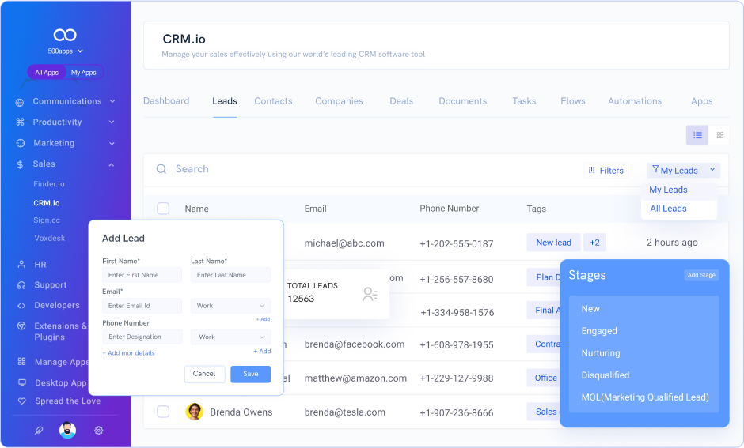Image resolution: width=744 pixels, height=448 pixels.
Task: Check the Brenda Owens row checkbox
Action: [163, 412]
